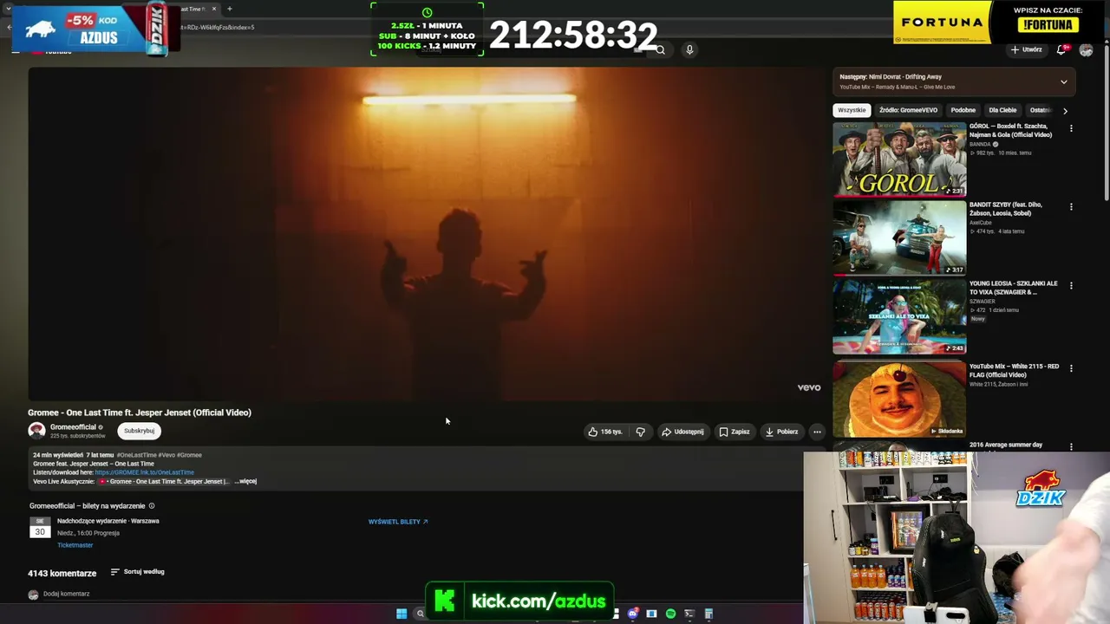Viewport: 1110px width, 624px height.
Task: Open the Windows Start menu
Action: [x=402, y=614]
